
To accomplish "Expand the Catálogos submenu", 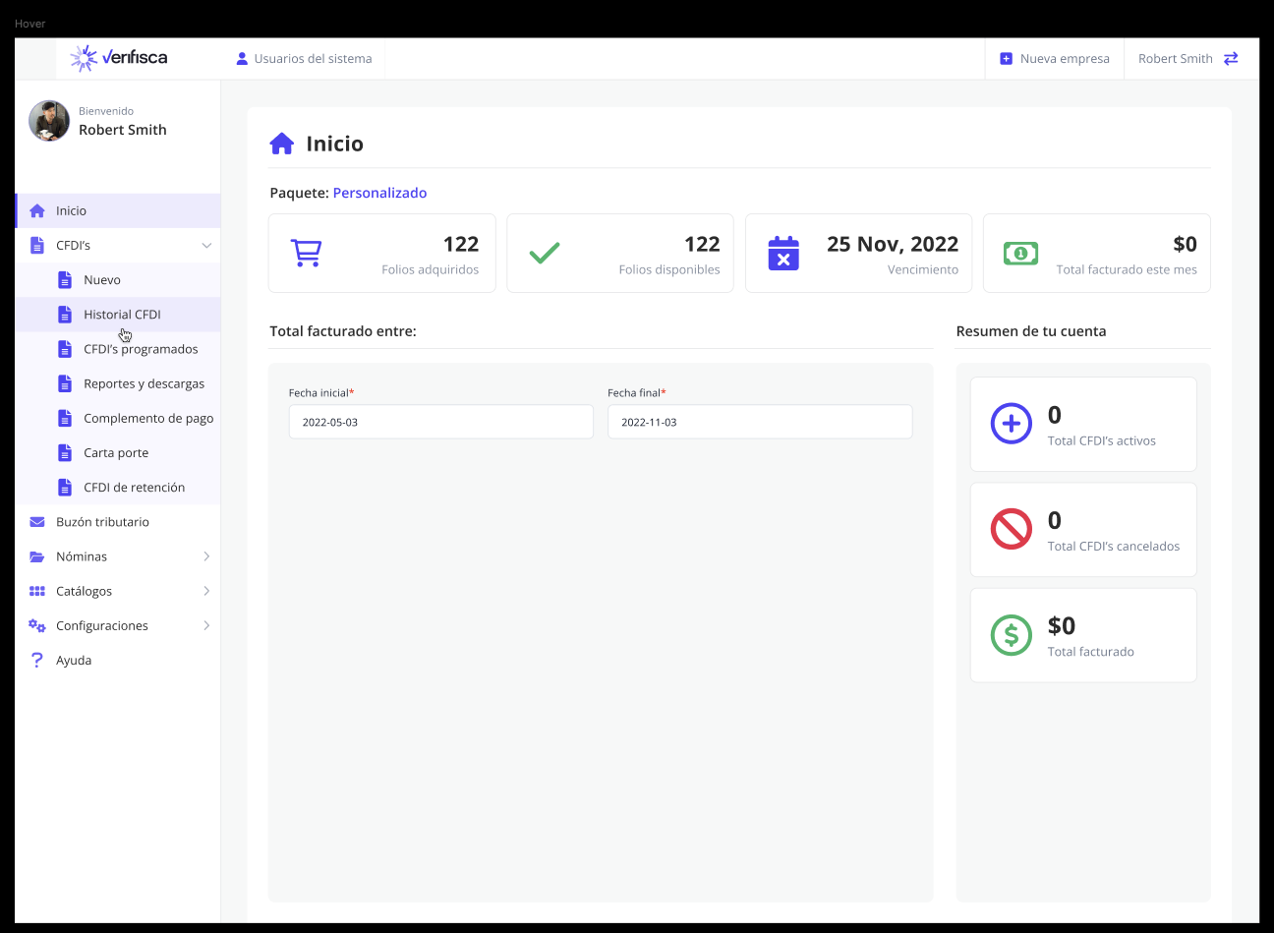I will [206, 591].
